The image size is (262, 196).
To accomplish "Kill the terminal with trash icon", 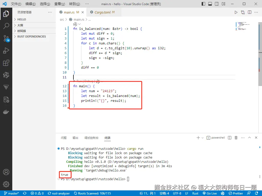I will 236,138.
